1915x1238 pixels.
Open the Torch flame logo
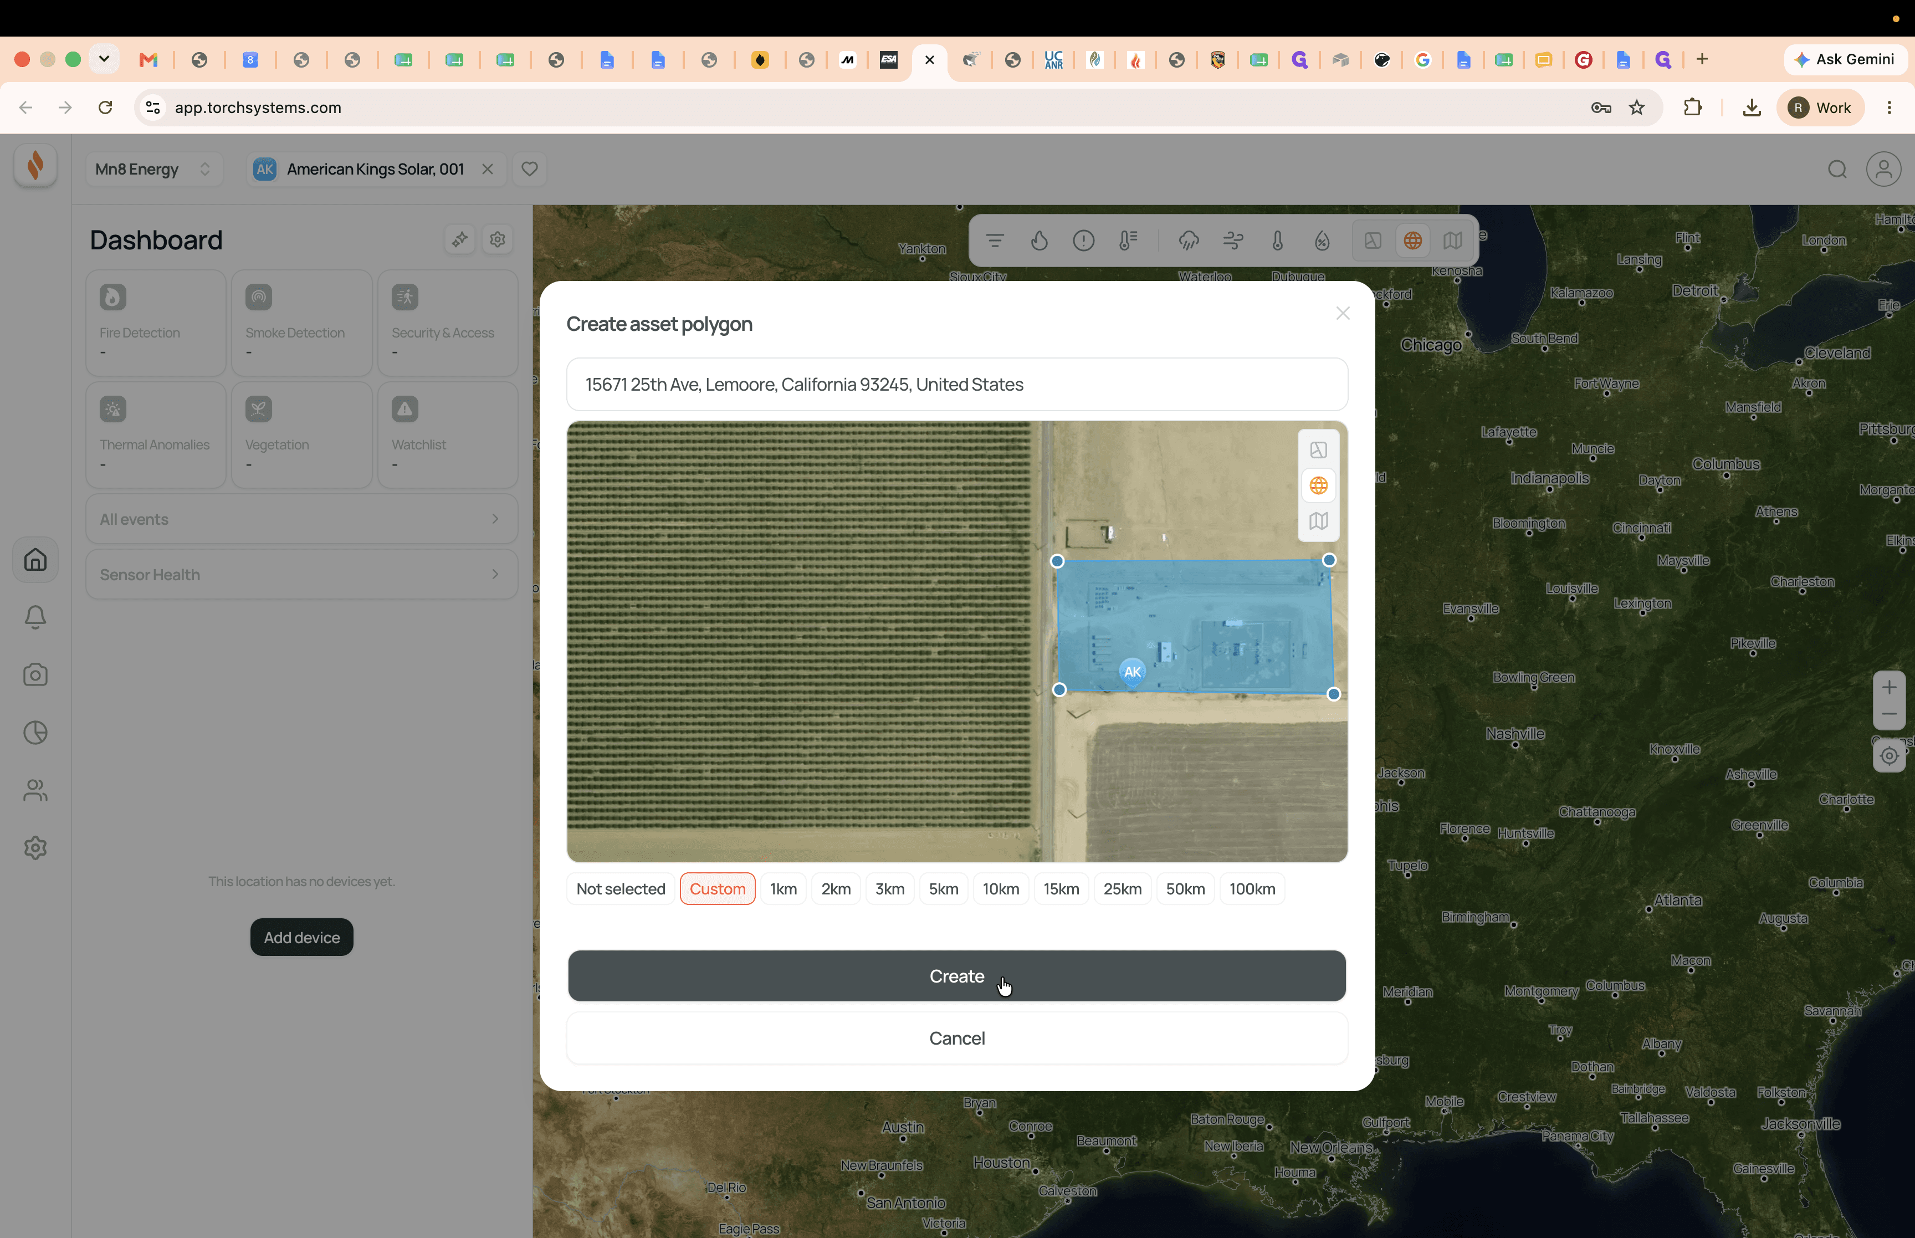[35, 166]
